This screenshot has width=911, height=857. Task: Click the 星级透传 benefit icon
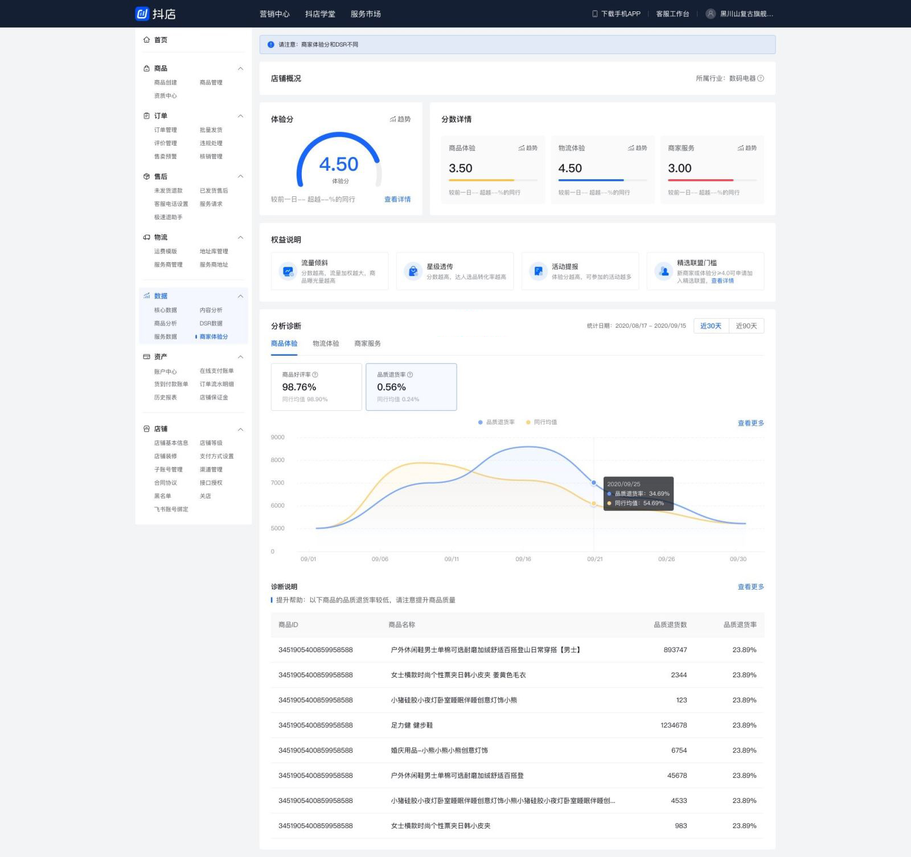[413, 271]
